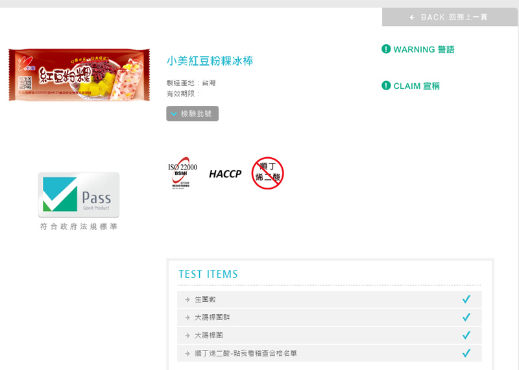Open the CLAIM 宣稱 section
Image resolution: width=519 pixels, height=370 pixels.
[x=411, y=86]
